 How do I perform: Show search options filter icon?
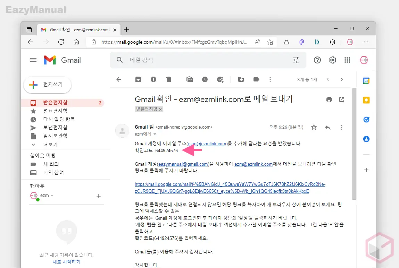tap(296, 60)
